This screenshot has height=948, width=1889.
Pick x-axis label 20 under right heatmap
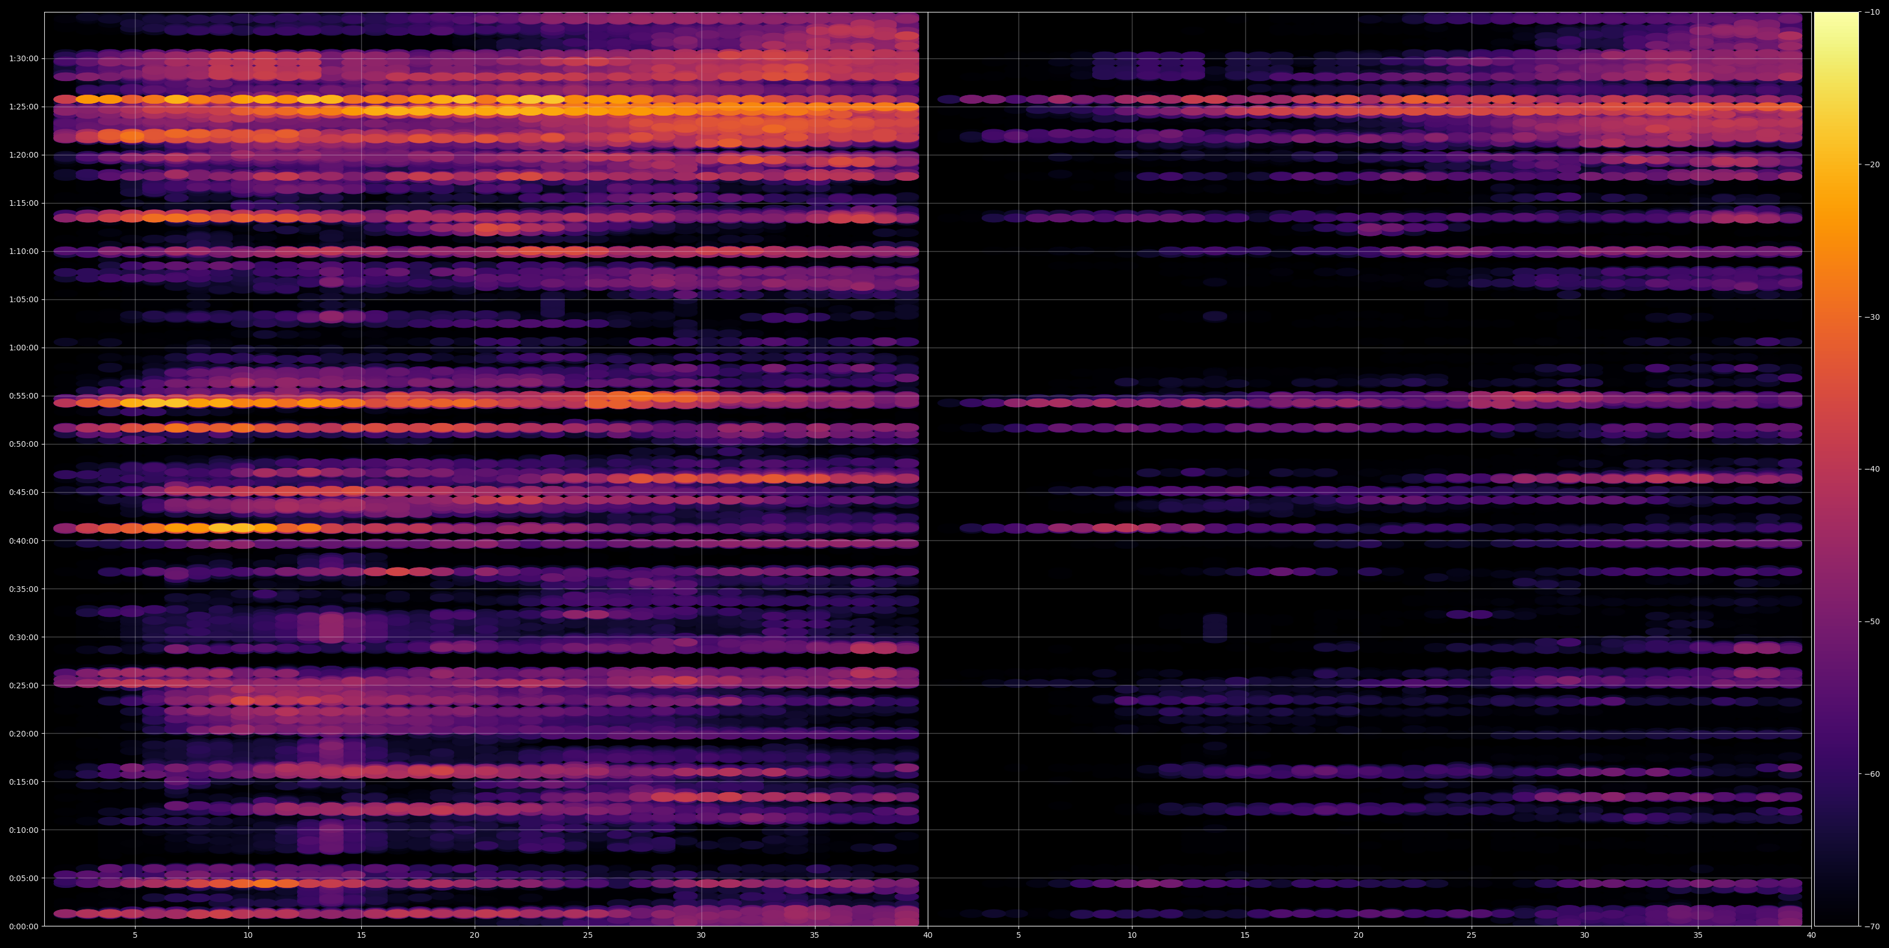click(1358, 936)
